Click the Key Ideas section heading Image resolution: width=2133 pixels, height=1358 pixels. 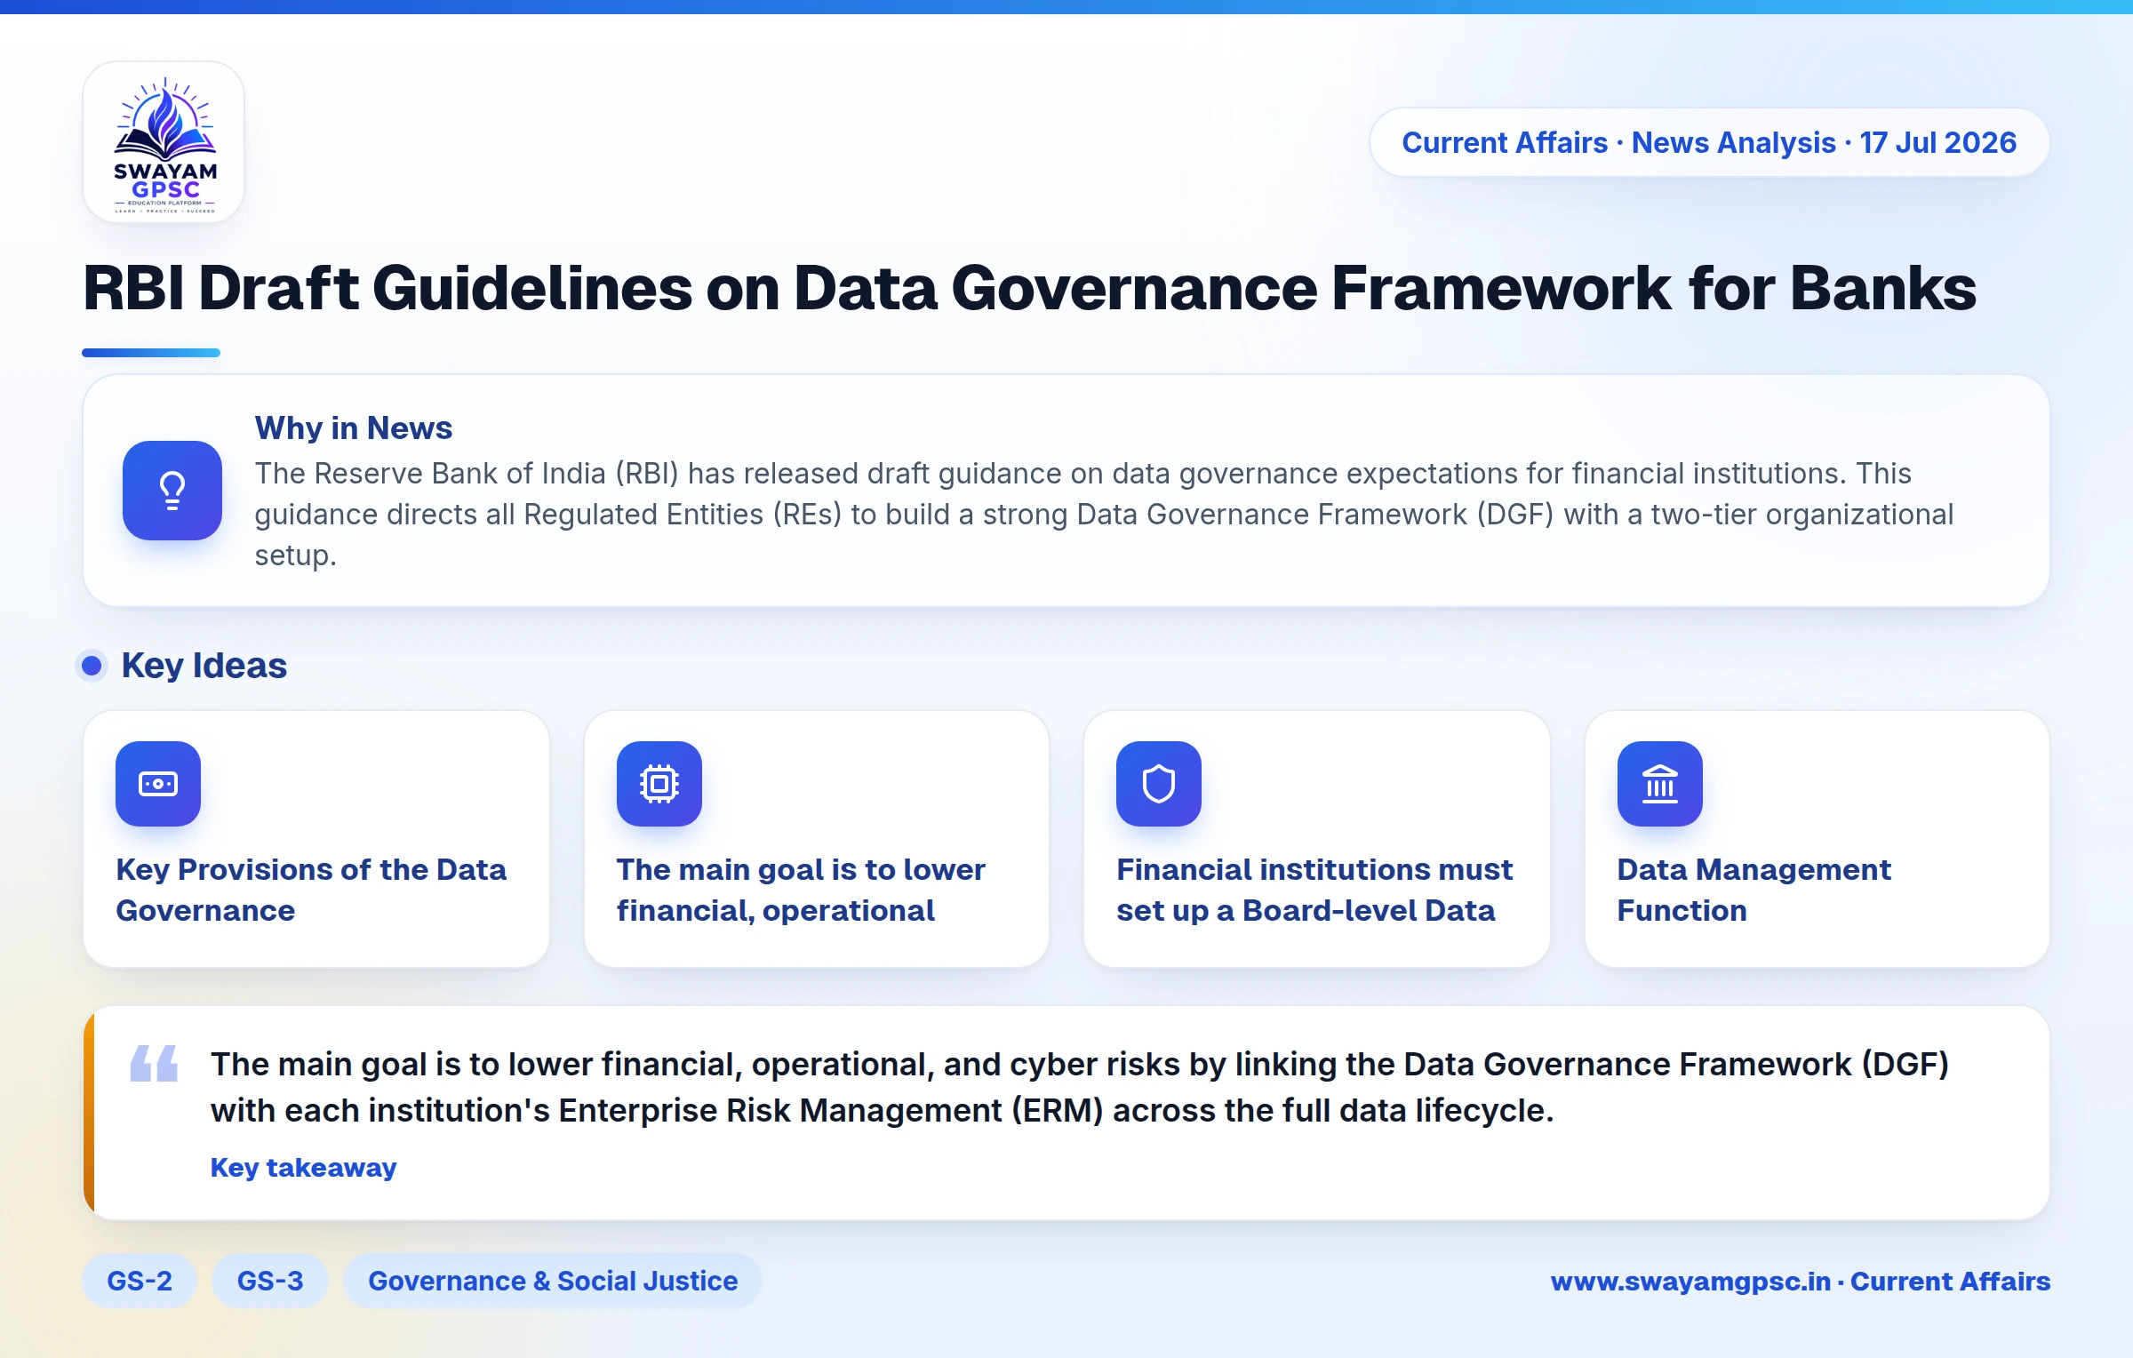click(204, 666)
